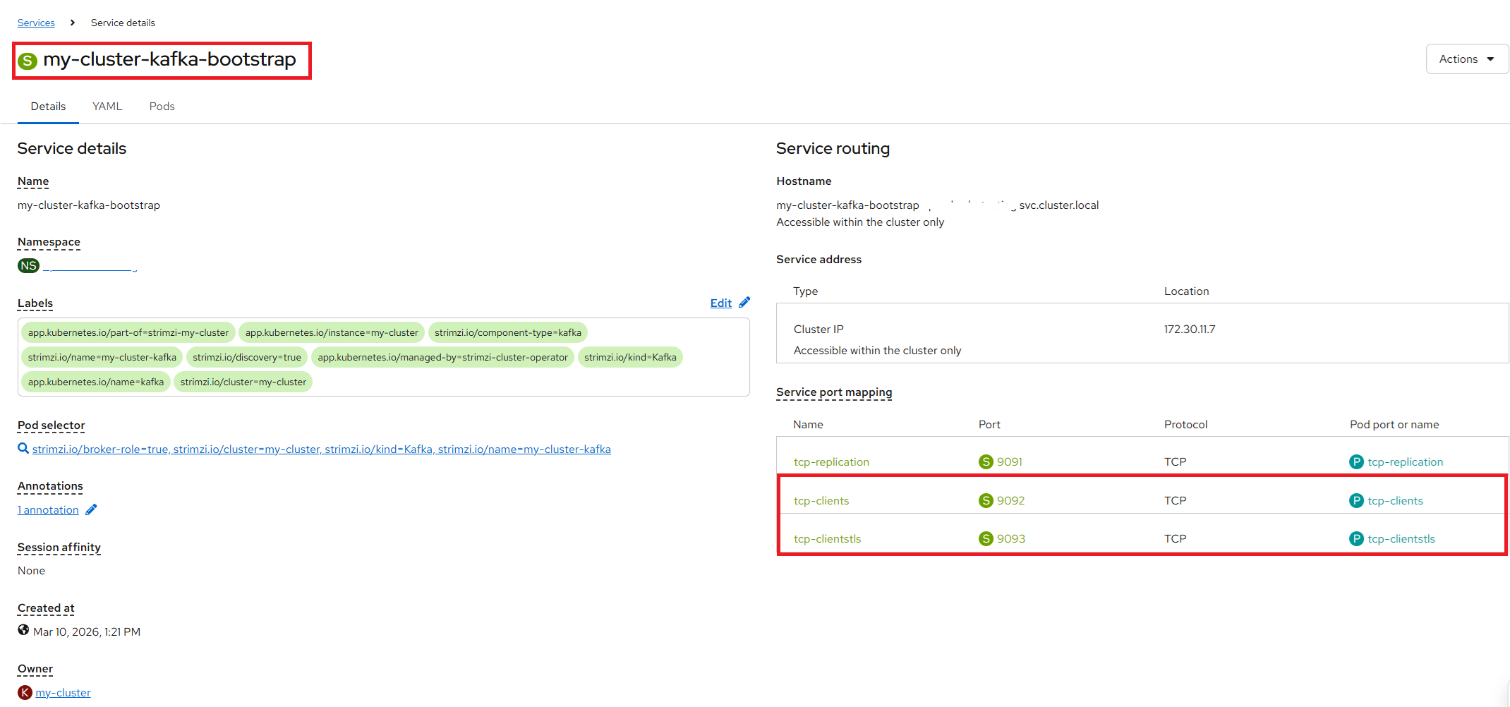Click the app.kubernetes.io/name=kafka label chip
This screenshot has width=1510, height=707.
click(95, 382)
